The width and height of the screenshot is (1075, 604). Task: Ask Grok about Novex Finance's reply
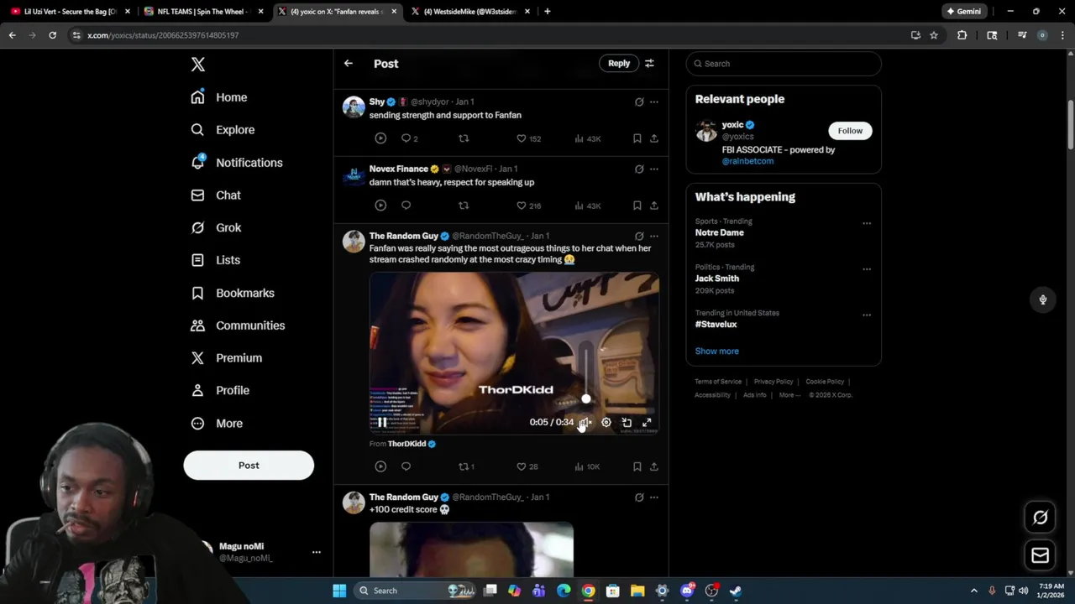[639, 169]
